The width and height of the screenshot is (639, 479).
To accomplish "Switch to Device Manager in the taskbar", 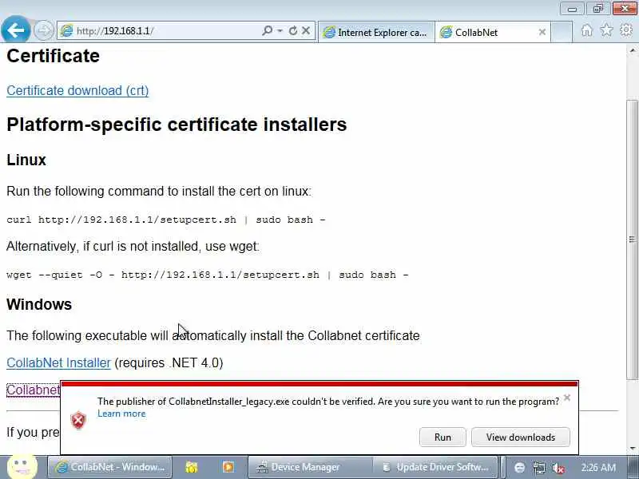I will point(310,467).
